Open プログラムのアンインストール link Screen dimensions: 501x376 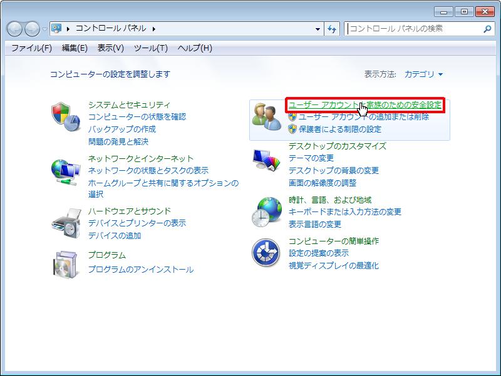point(140,270)
